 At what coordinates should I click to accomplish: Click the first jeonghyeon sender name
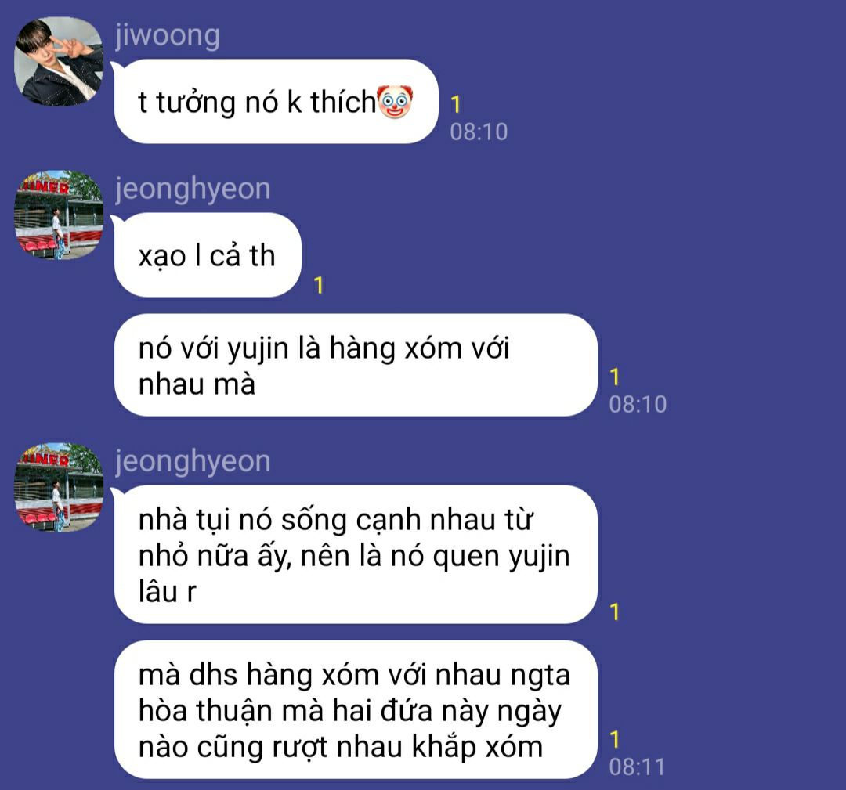click(193, 189)
